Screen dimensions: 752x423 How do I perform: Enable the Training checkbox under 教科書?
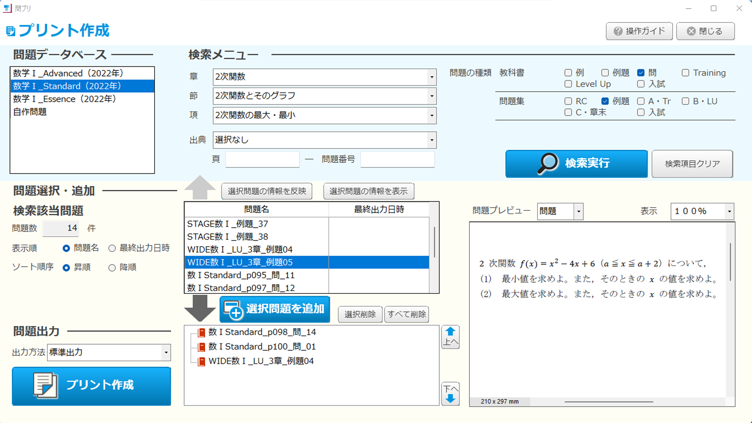(x=685, y=73)
